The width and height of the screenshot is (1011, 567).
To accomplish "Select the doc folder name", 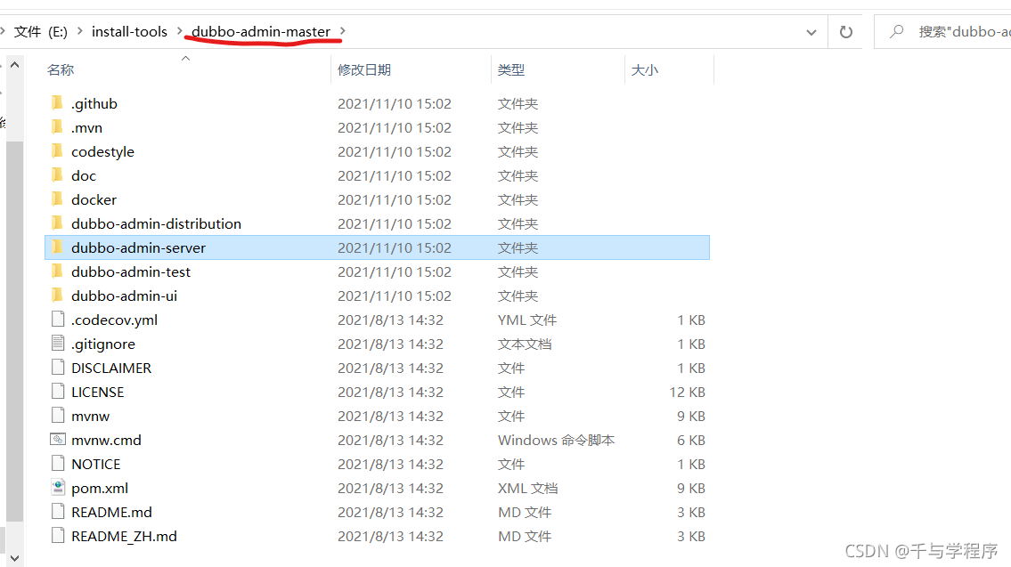I will 83,176.
